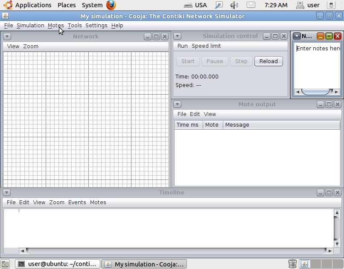The height and width of the screenshot is (269, 344).
Task: Open Timeline Events menu
Action: tap(77, 202)
